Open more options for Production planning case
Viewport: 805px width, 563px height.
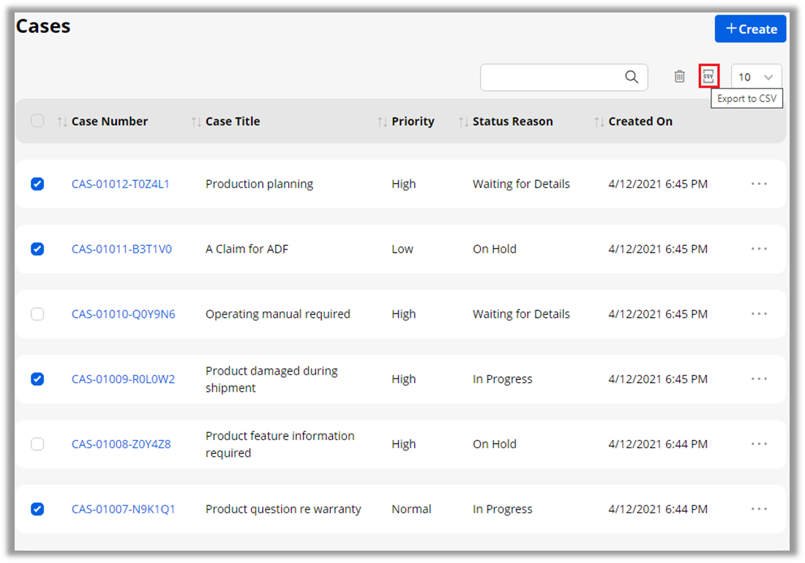pos(759,184)
